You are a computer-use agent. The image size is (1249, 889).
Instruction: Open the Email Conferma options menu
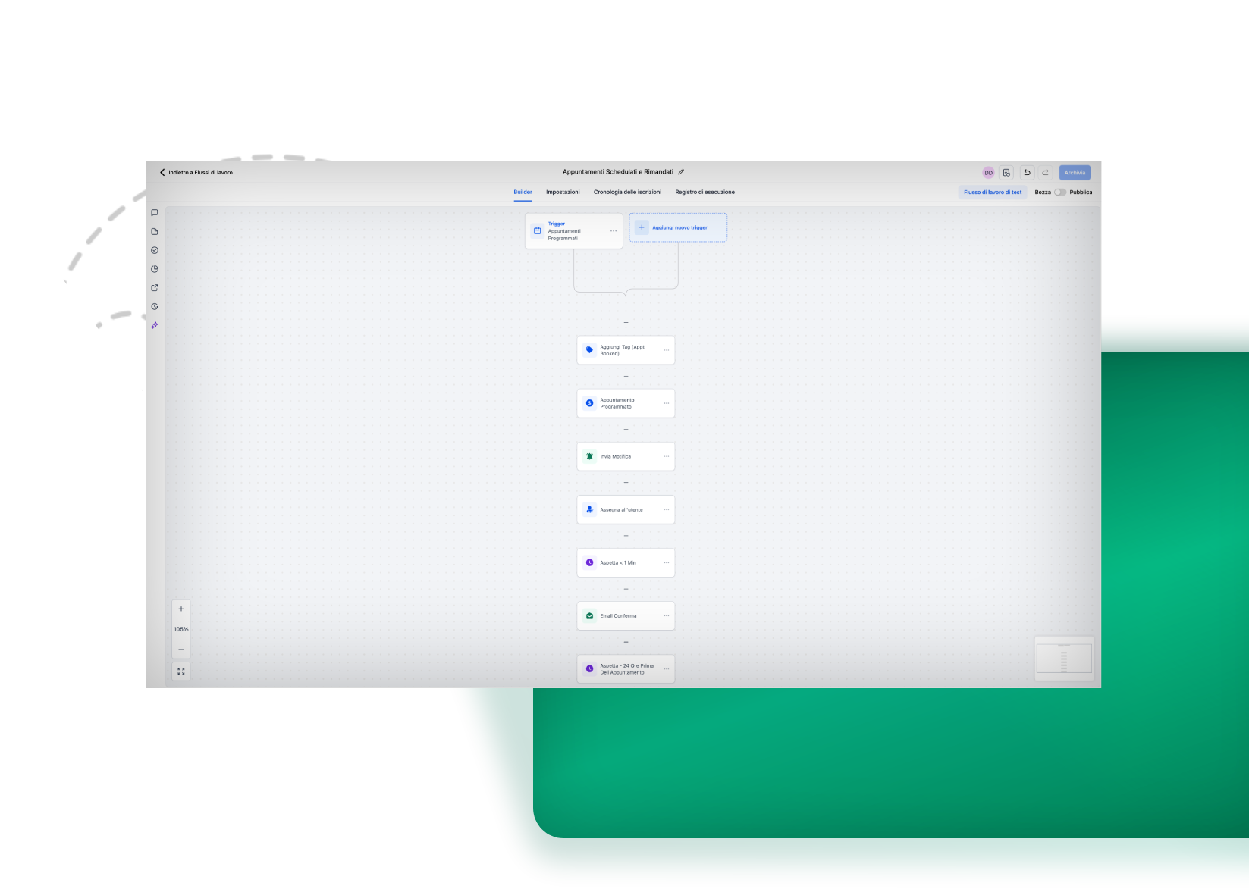(x=667, y=616)
